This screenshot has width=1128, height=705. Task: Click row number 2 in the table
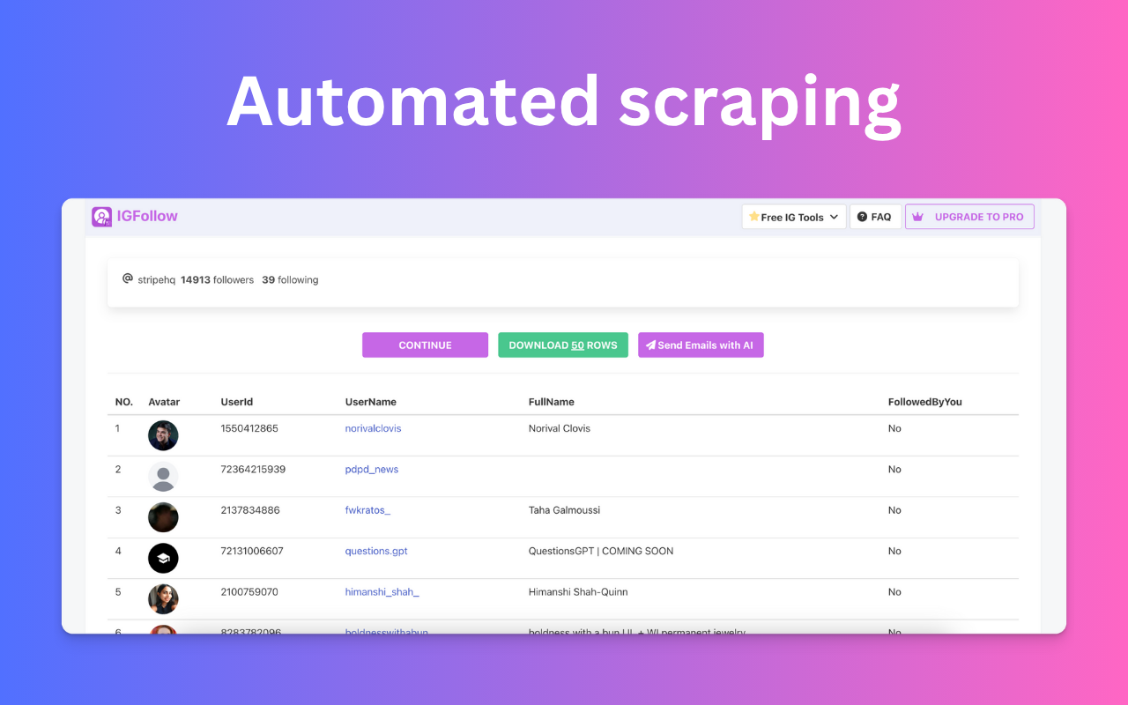[x=118, y=470]
